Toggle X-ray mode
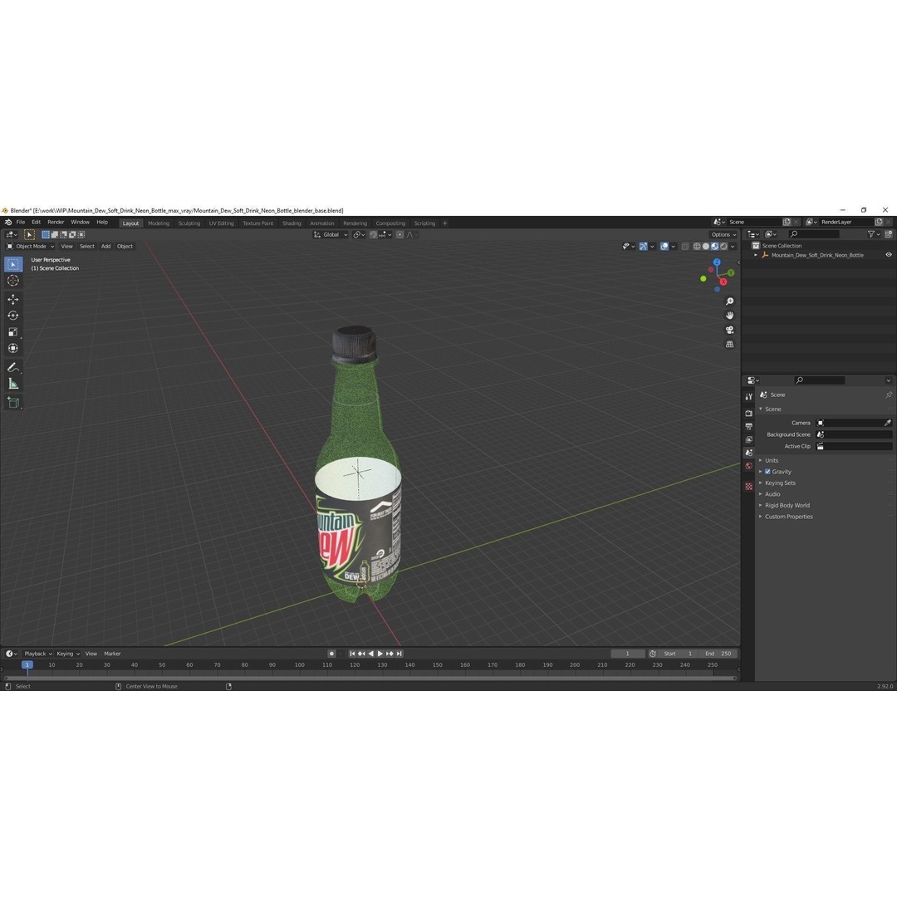Viewport: 897px width, 897px height. pos(685,247)
